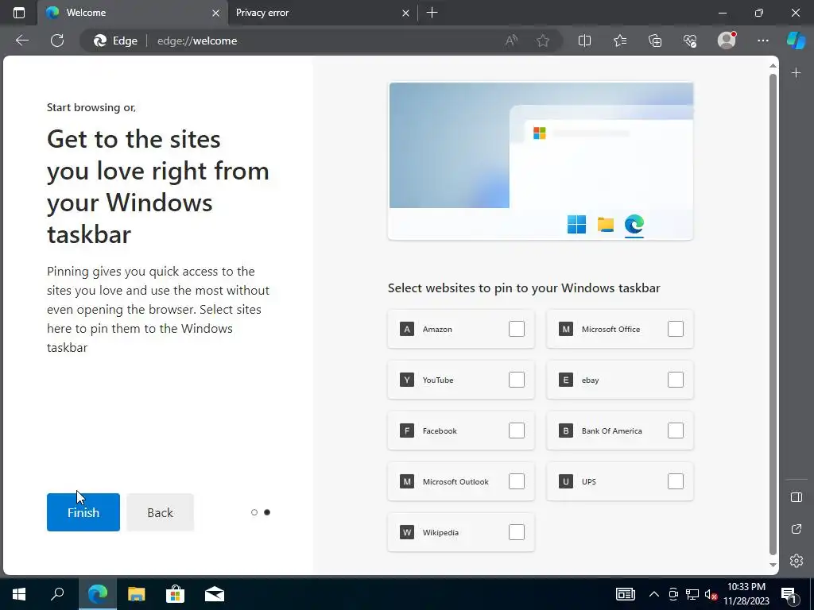Click the Read aloud icon in address bar
Viewport: 814px width, 610px height.
click(511, 41)
